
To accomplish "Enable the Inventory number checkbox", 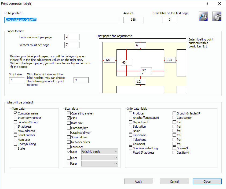I will pos(16,118).
